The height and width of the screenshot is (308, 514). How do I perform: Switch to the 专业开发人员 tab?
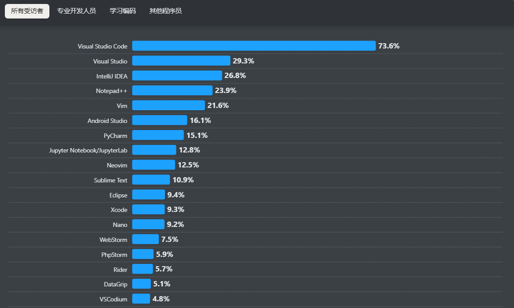(x=76, y=11)
